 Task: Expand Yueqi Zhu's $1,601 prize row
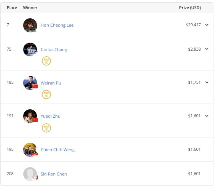[207, 116]
